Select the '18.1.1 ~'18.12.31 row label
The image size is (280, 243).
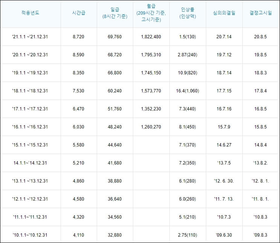(30, 91)
